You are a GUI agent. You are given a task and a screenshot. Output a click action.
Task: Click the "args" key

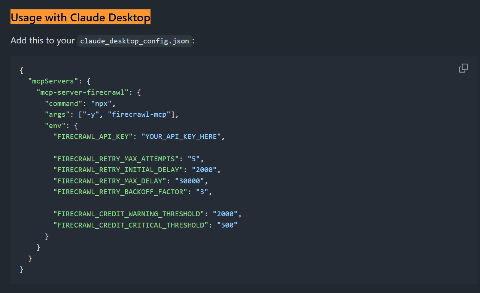(57, 115)
